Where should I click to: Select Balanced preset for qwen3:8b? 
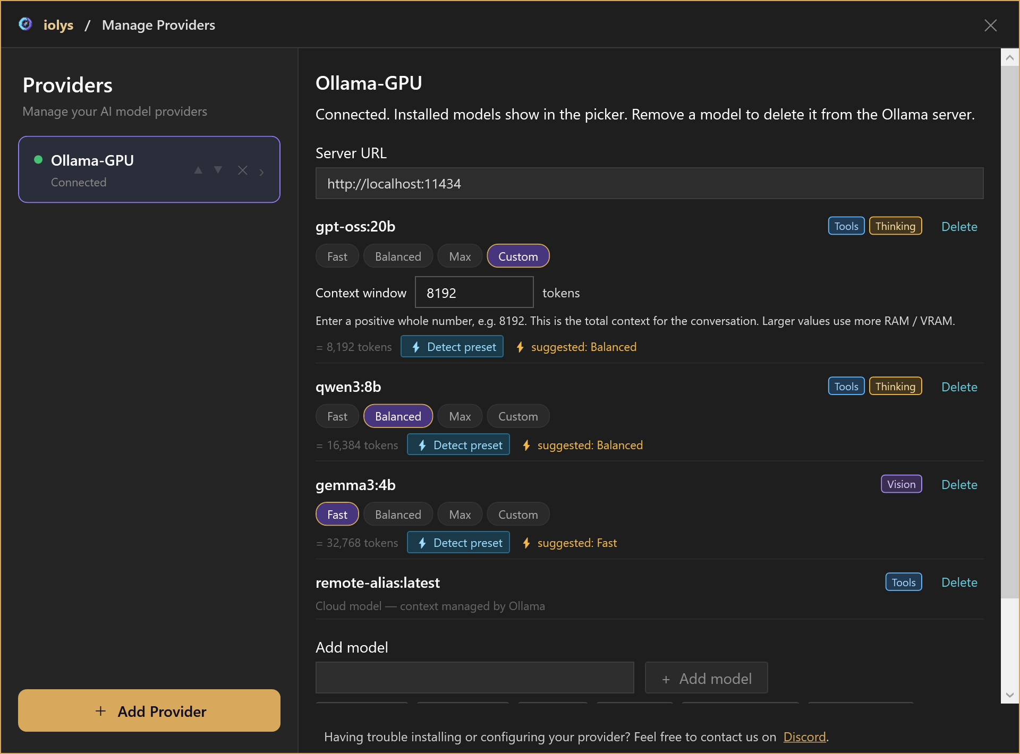point(398,416)
